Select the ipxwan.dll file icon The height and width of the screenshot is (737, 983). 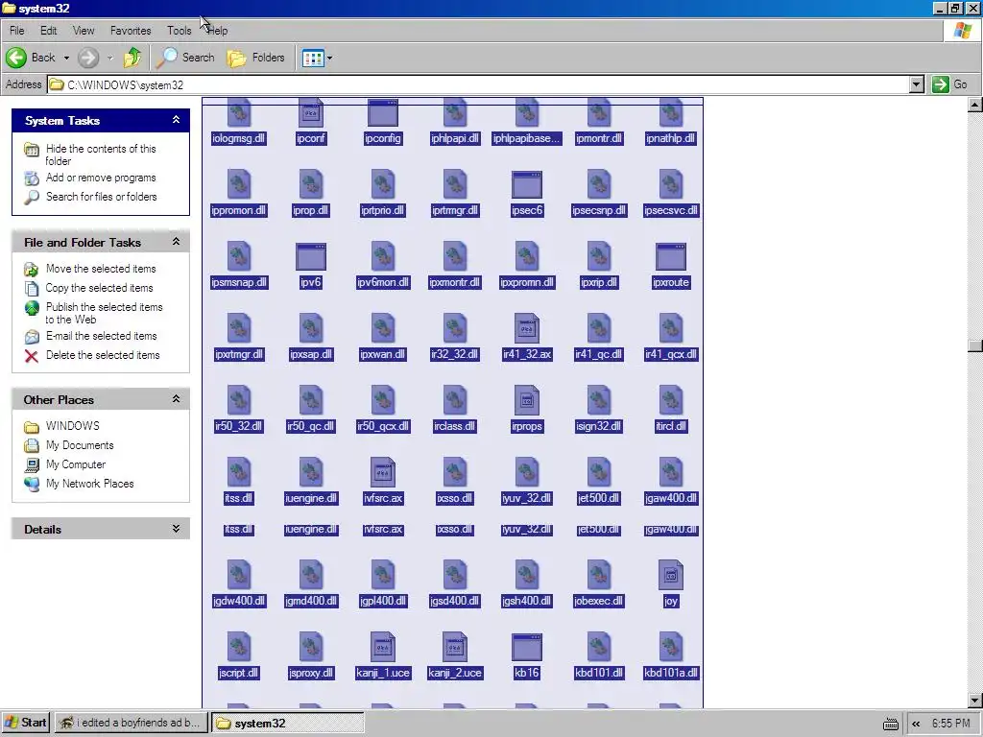click(382, 329)
